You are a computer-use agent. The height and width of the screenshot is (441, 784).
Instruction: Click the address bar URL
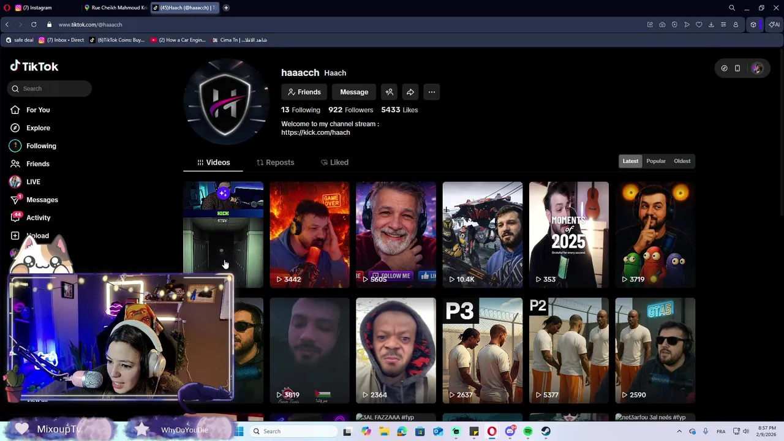tap(90, 24)
